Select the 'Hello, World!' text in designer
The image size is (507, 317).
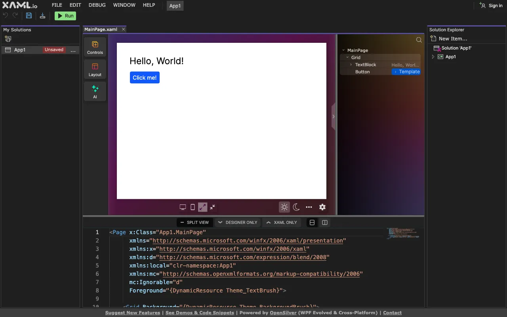coord(156,61)
